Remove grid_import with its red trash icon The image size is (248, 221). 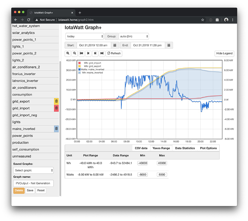(56, 108)
